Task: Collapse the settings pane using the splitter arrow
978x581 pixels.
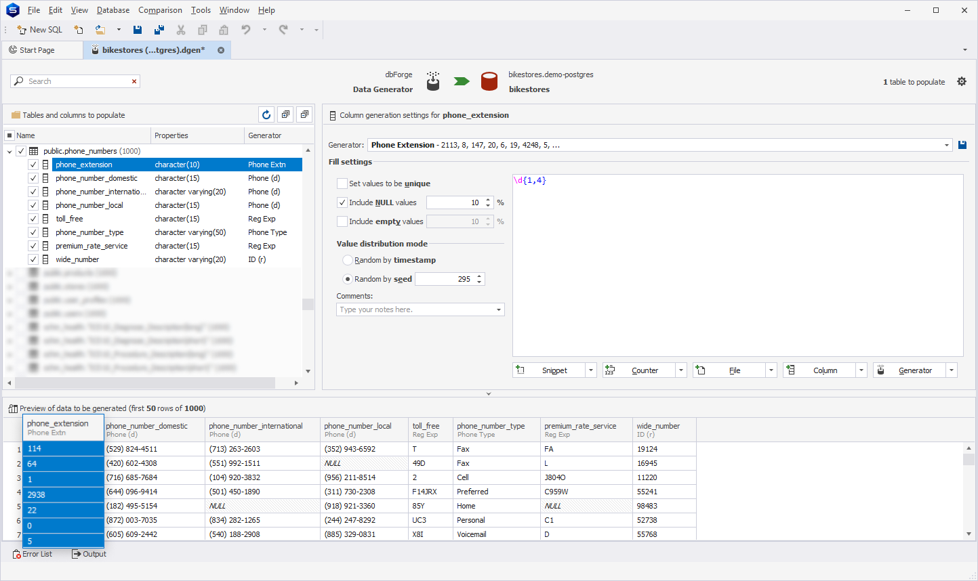Action: coord(489,393)
